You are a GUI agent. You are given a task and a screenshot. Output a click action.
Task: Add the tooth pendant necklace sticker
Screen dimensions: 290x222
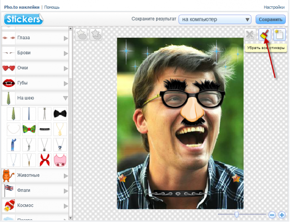tap(29, 145)
